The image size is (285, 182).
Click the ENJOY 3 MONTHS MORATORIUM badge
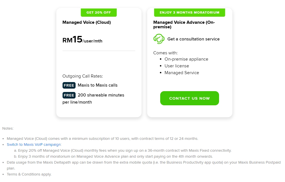pos(189,12)
